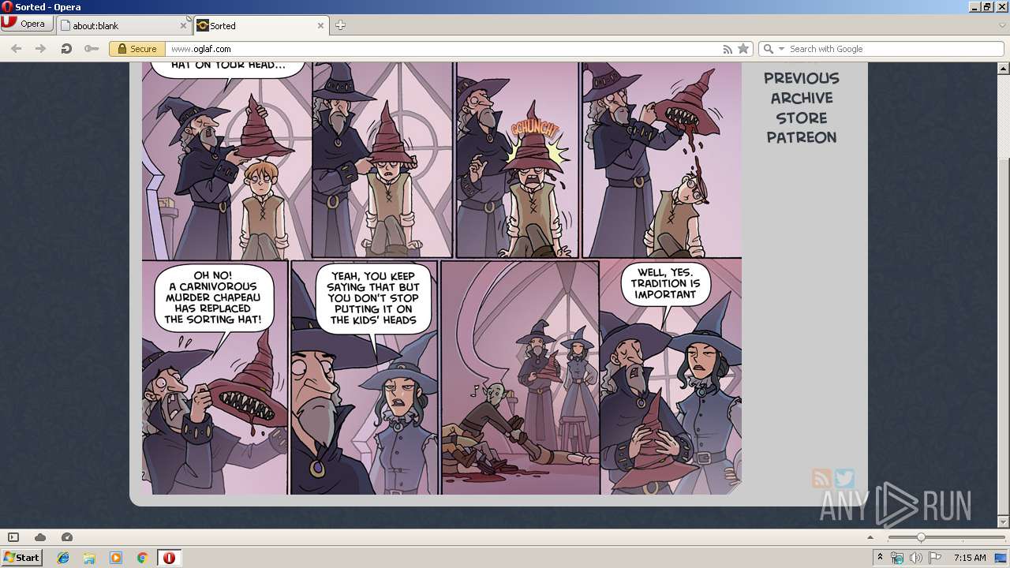Image resolution: width=1010 pixels, height=568 pixels.
Task: Toggle the Opera panels icon in status bar
Action: click(x=13, y=537)
